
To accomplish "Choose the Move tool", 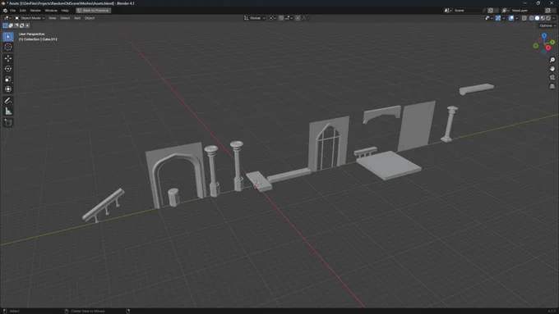I will (x=8, y=58).
